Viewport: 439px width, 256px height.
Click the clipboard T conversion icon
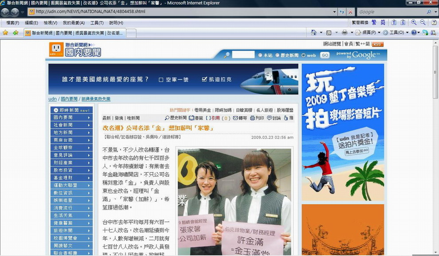tap(394, 23)
